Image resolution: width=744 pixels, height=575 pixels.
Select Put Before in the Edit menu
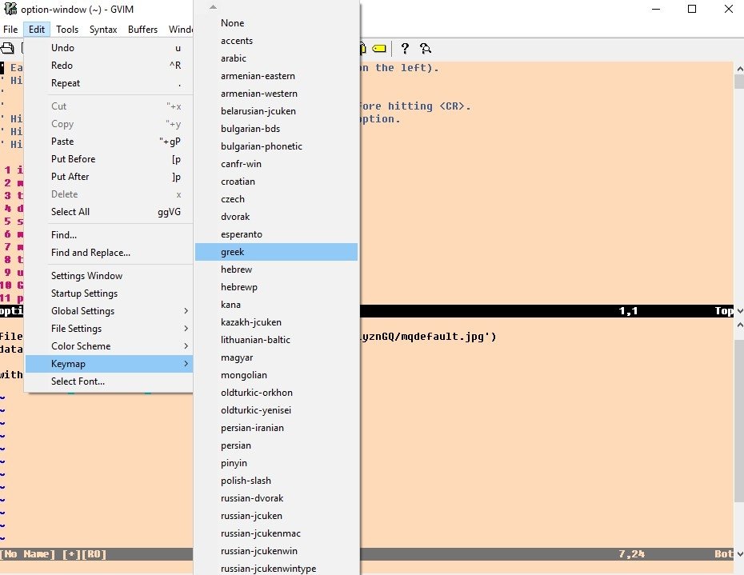point(109,159)
